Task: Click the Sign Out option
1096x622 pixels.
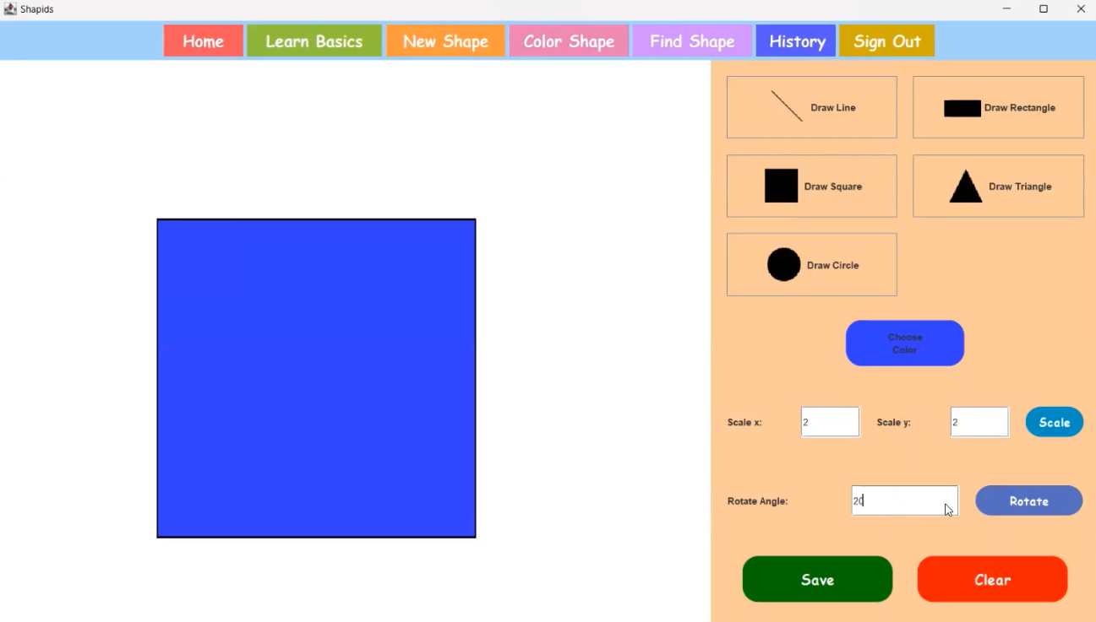Action: pos(886,40)
